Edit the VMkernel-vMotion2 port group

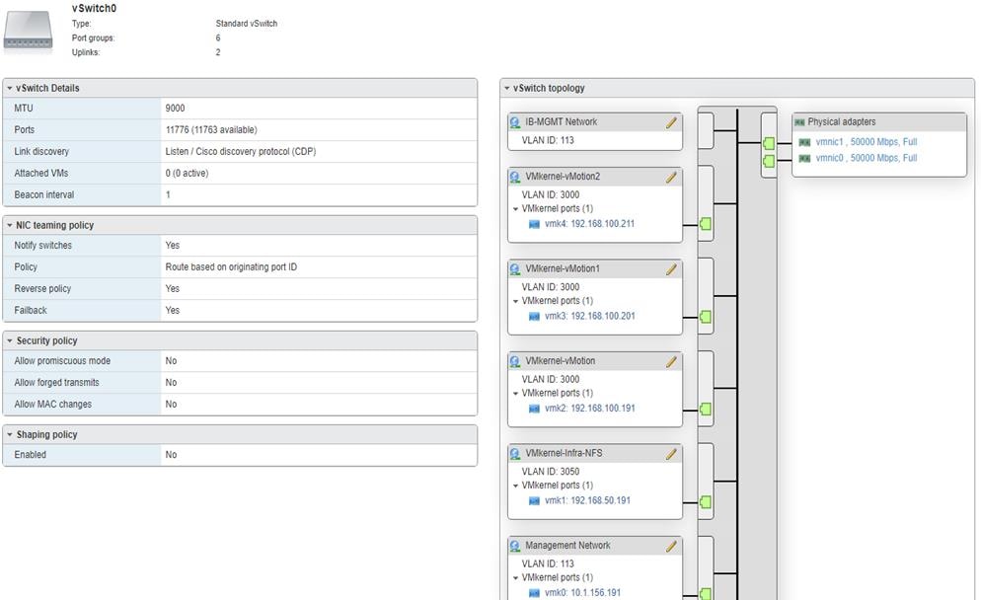[671, 176]
